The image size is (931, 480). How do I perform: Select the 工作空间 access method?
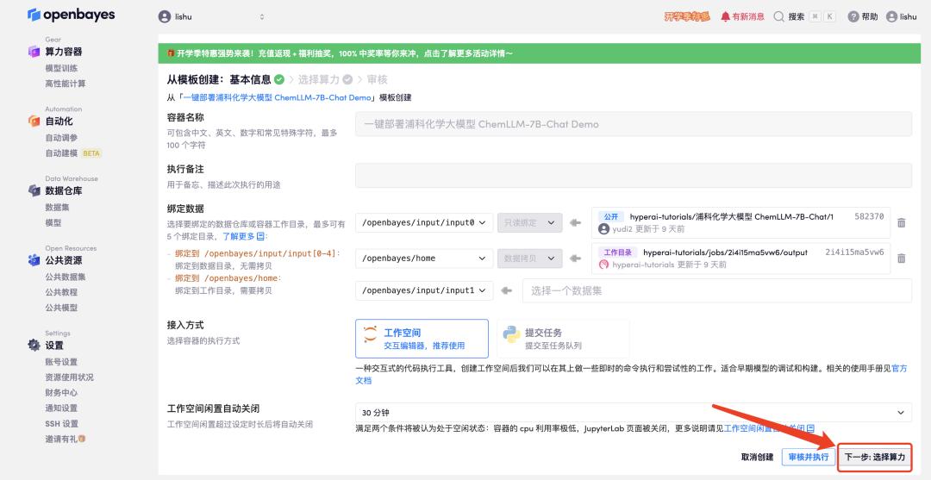point(422,339)
